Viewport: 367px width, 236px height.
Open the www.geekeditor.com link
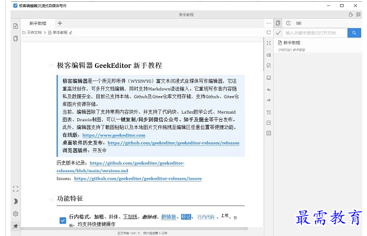click(114, 135)
